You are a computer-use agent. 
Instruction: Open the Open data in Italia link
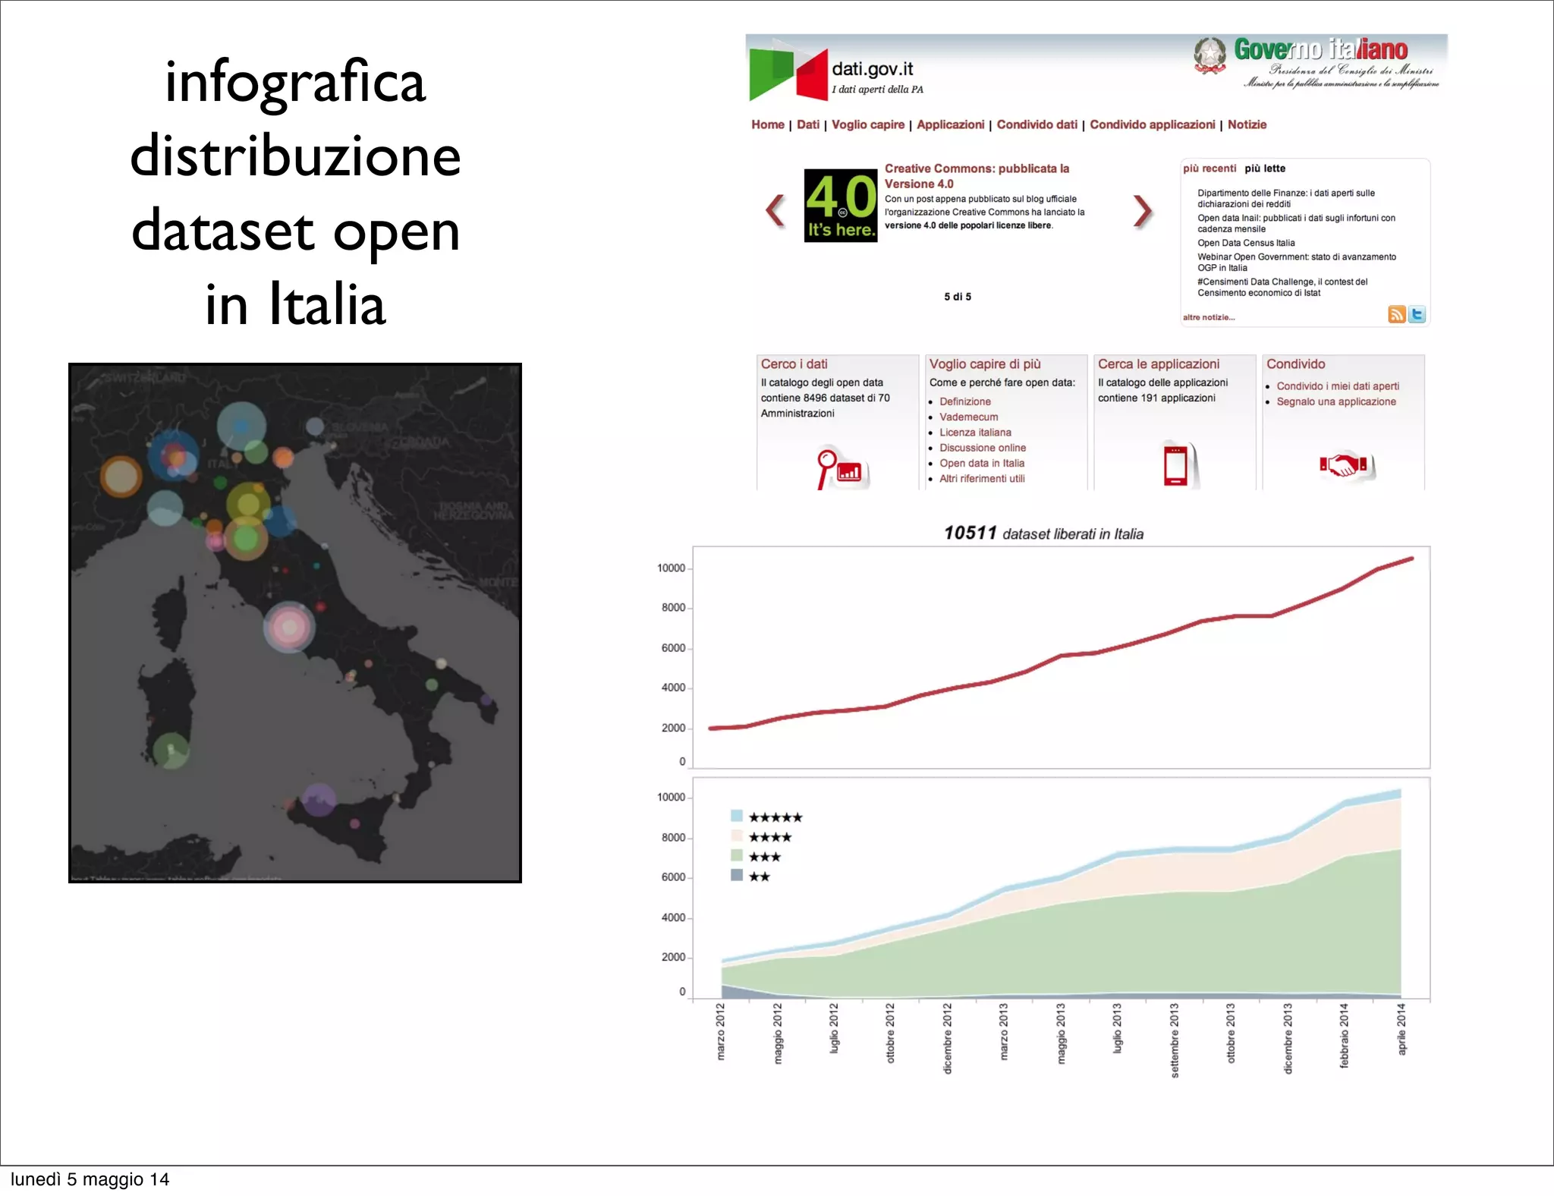coord(982,463)
